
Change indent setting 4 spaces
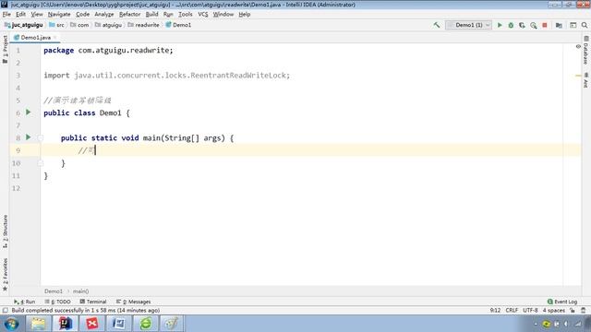click(x=554, y=311)
